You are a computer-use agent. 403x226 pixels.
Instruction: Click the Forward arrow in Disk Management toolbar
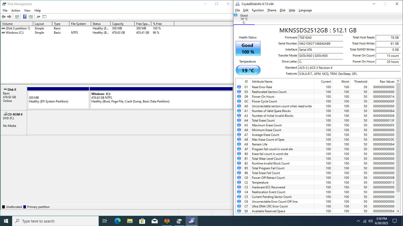tap(9, 17)
